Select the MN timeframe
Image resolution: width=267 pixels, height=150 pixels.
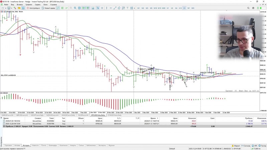coord(193,8)
